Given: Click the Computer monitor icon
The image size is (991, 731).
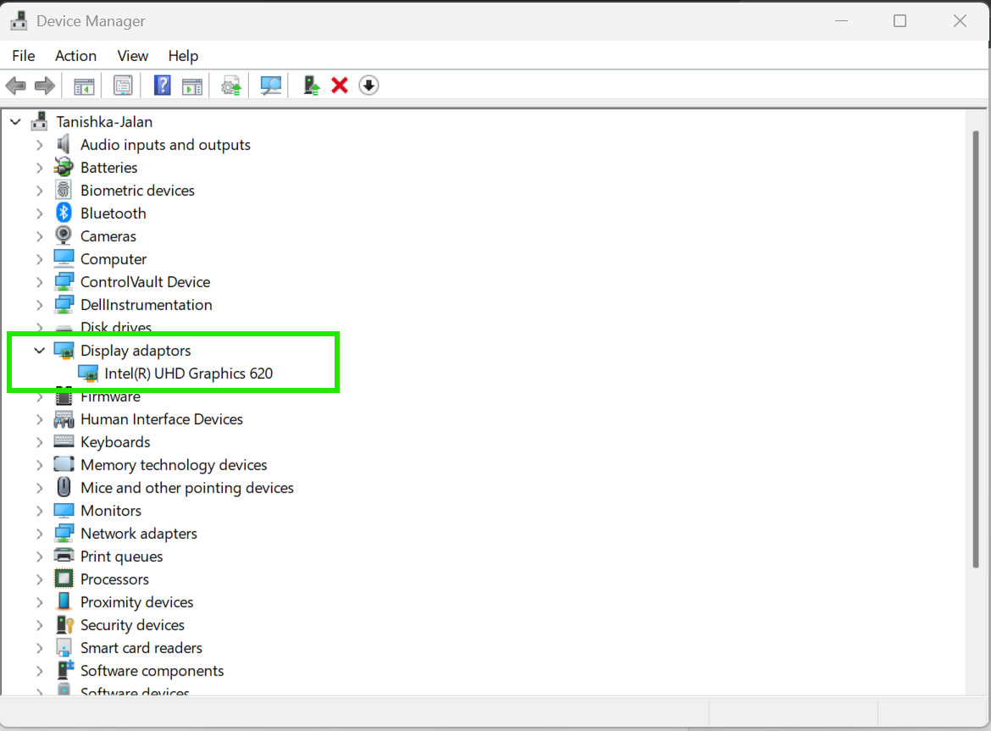Looking at the screenshot, I should click(x=64, y=258).
